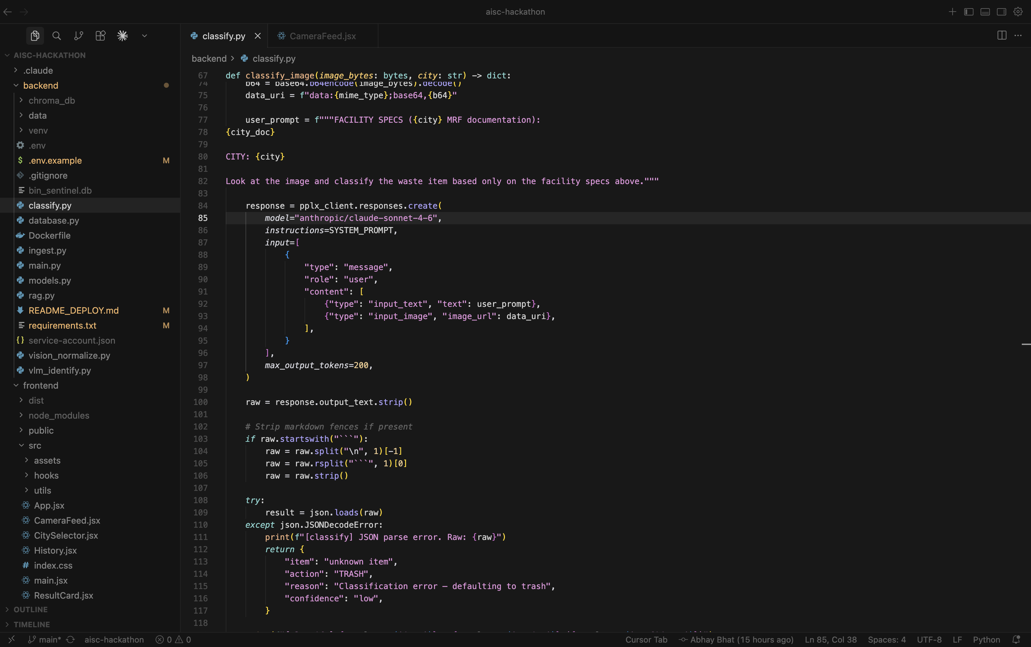
Task: Open activity bar overflow chevron dropdown
Action: 144,36
